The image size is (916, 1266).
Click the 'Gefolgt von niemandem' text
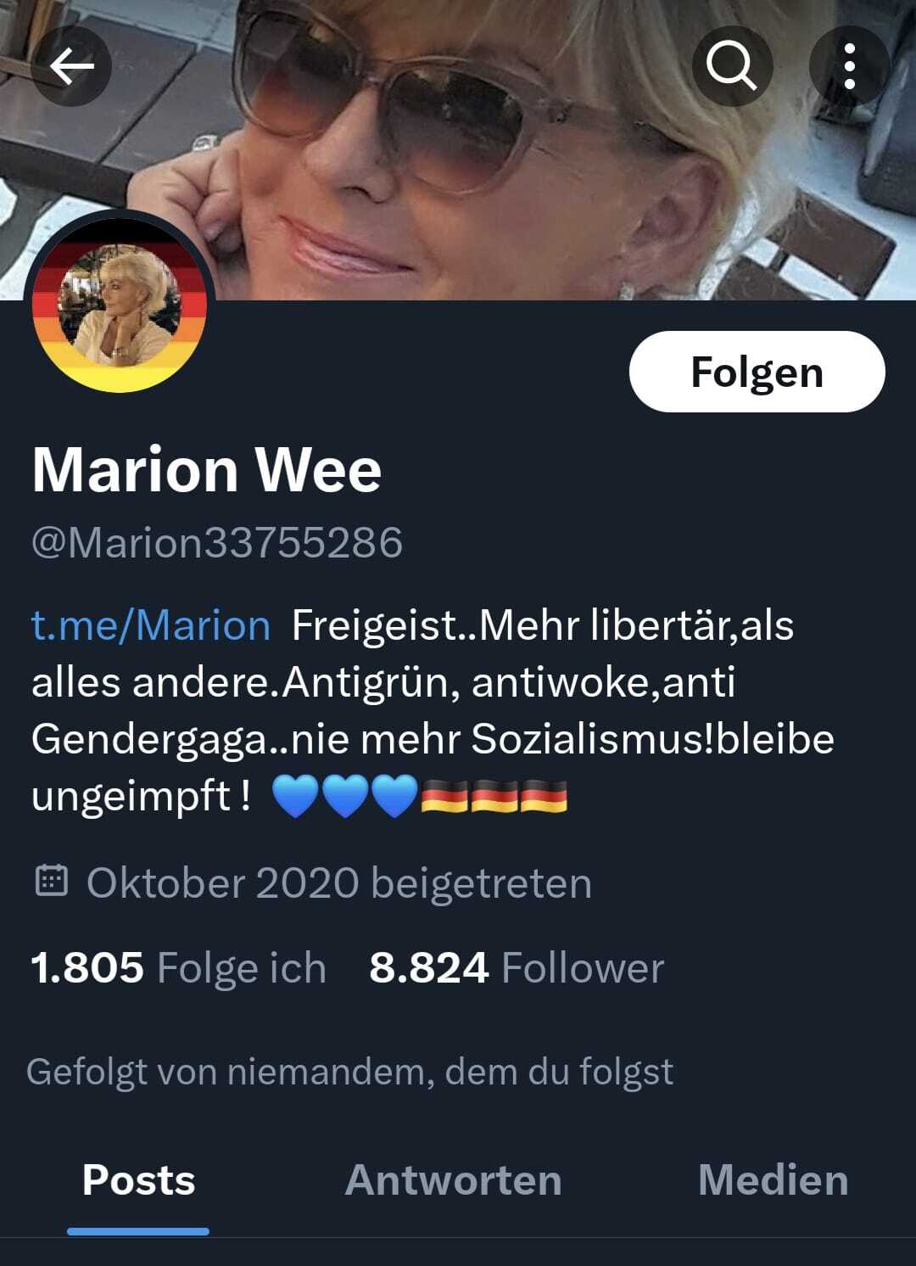[350, 1072]
